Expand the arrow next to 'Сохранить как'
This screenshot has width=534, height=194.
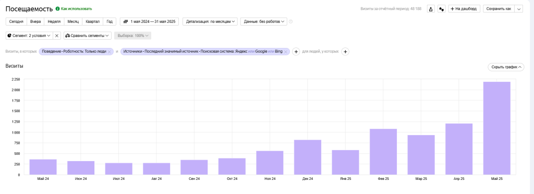pyautogui.click(x=519, y=9)
